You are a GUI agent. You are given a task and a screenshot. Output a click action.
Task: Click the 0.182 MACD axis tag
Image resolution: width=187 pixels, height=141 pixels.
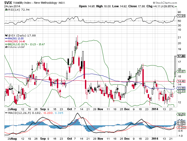click(181, 124)
